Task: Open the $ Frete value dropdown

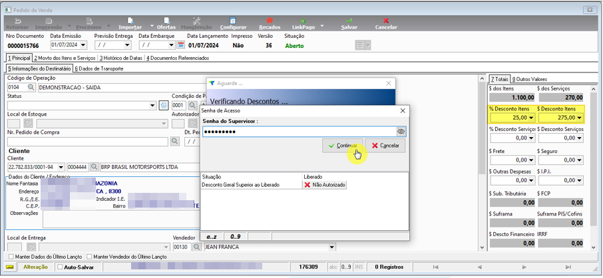Action: tap(532, 160)
